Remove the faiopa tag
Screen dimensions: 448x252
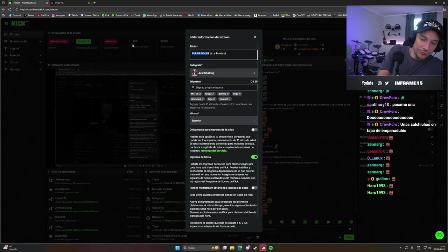[213, 94]
